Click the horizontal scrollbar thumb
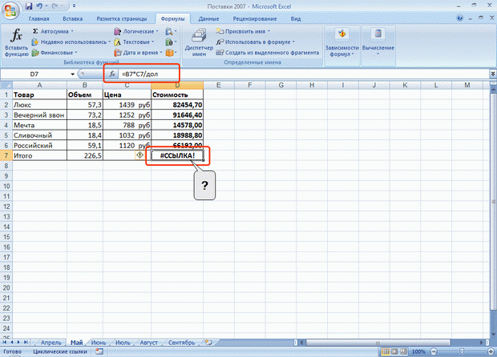The height and width of the screenshot is (357, 497). tap(378, 343)
